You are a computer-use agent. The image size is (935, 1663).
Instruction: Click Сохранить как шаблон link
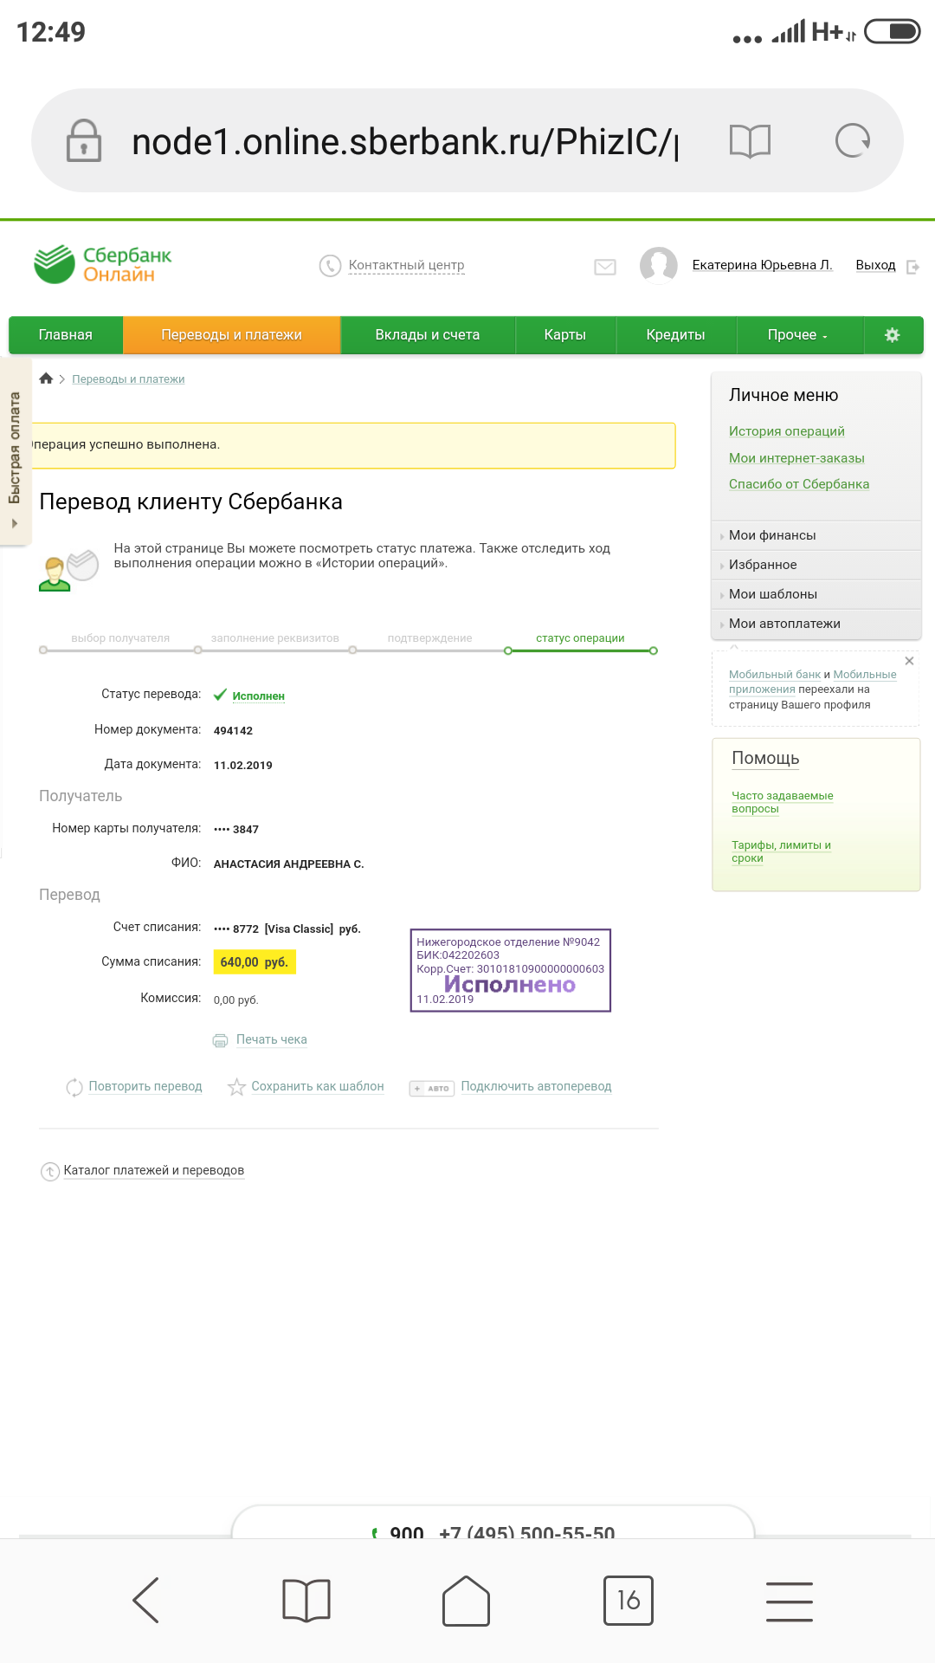[x=318, y=1086]
